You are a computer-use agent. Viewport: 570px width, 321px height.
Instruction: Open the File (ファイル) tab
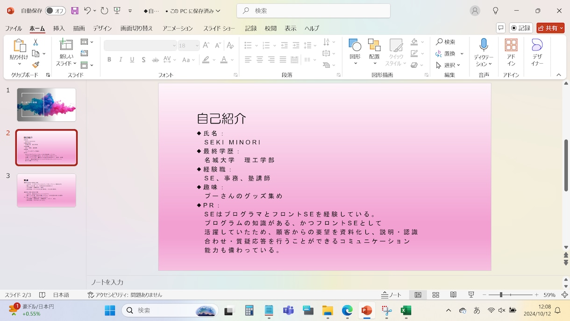click(x=14, y=28)
